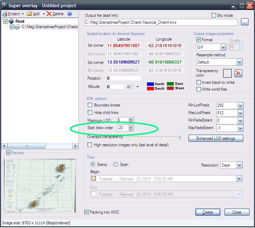255x228 pixels.
Task: Click the tree scrollbar left arrow
Action: (4, 146)
